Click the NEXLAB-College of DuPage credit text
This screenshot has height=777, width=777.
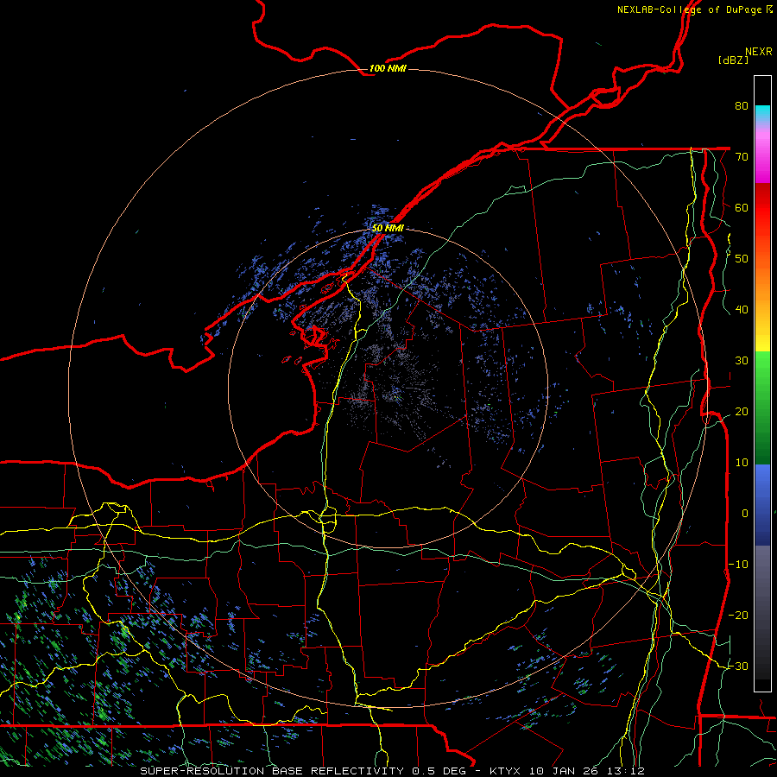click(694, 9)
